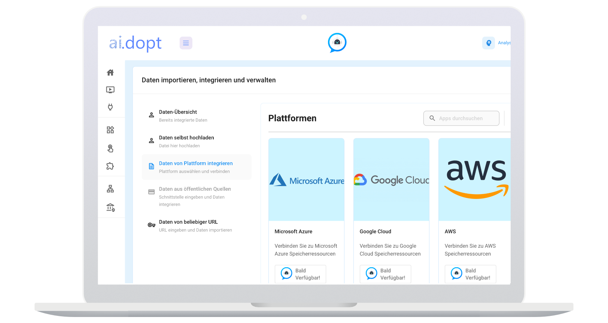This screenshot has width=608, height=323.
Task: Click the Plattformen heading
Action: click(292, 118)
